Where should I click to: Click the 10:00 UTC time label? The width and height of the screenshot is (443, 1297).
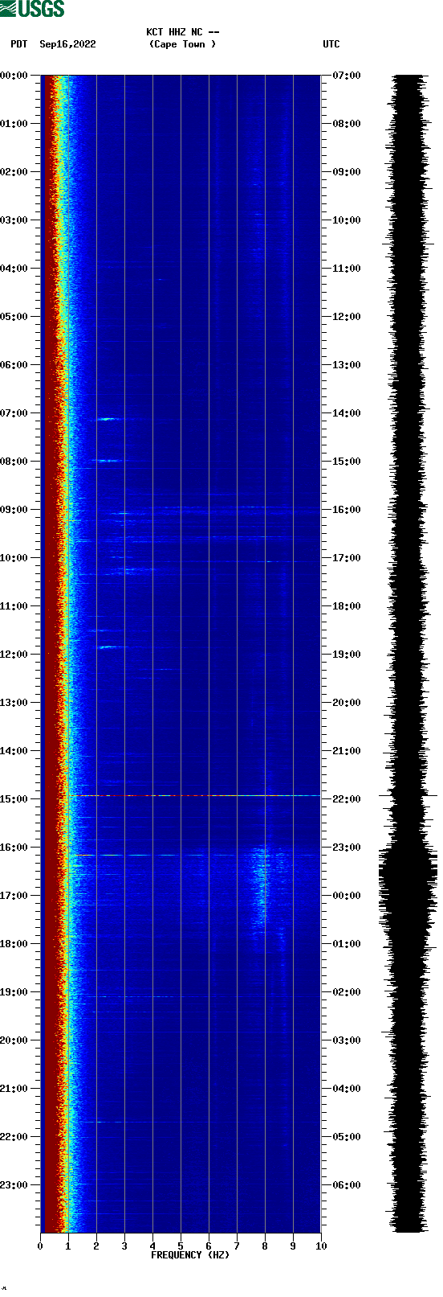pos(347,220)
